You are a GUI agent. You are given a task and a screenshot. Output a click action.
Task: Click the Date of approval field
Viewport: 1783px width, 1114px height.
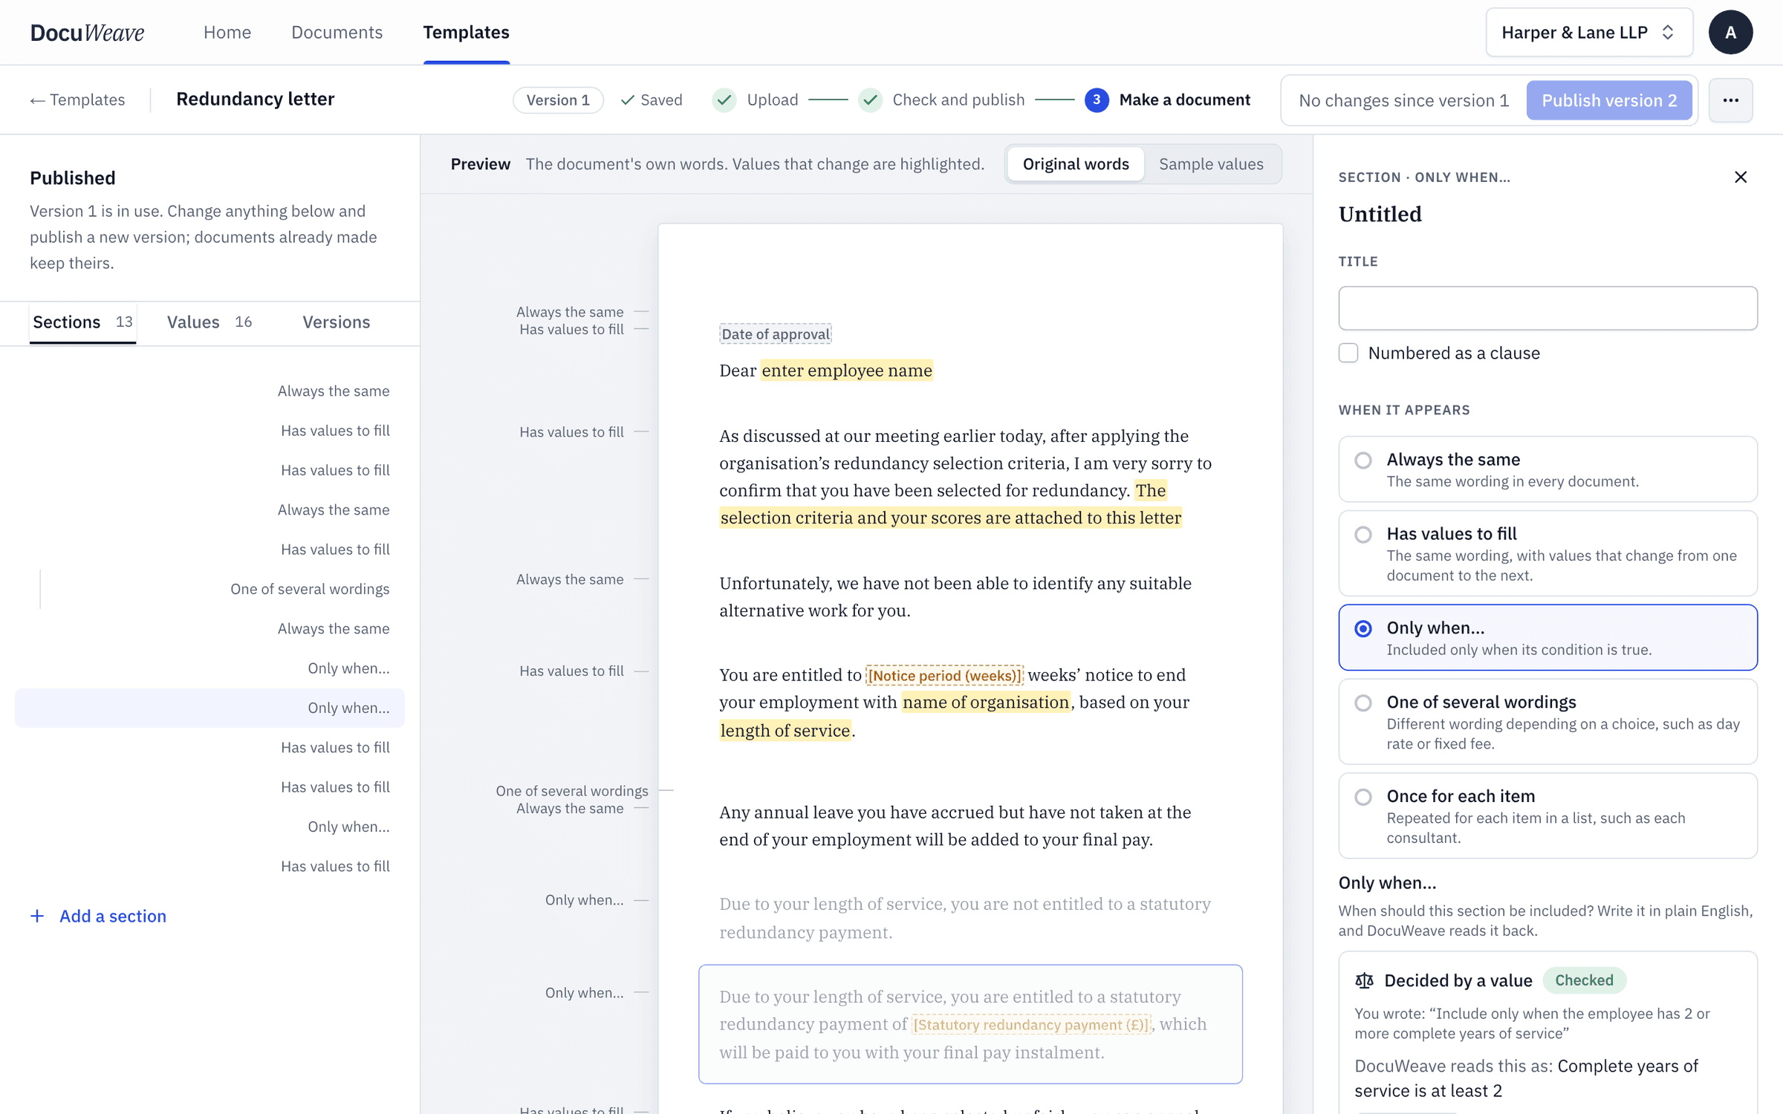775,334
